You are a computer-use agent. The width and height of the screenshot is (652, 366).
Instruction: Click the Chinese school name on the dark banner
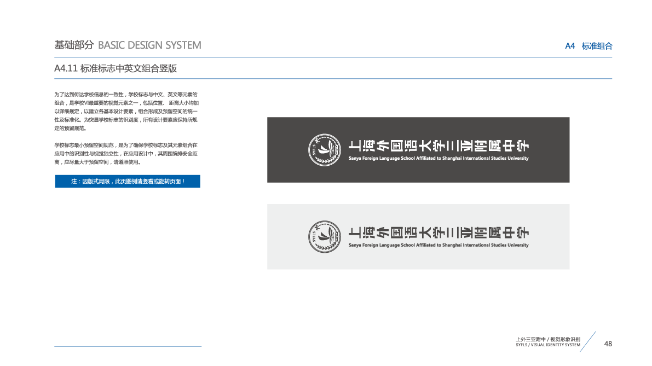(x=438, y=146)
